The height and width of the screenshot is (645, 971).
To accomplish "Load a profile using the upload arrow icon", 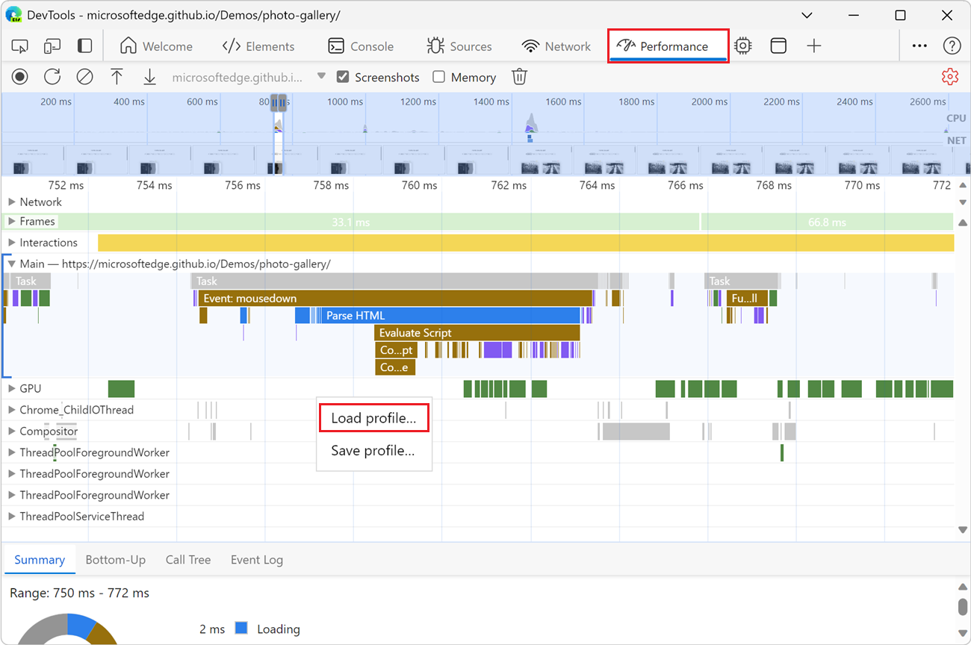I will (117, 76).
